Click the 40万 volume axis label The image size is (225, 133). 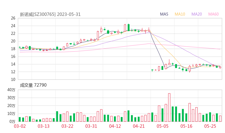11,90
